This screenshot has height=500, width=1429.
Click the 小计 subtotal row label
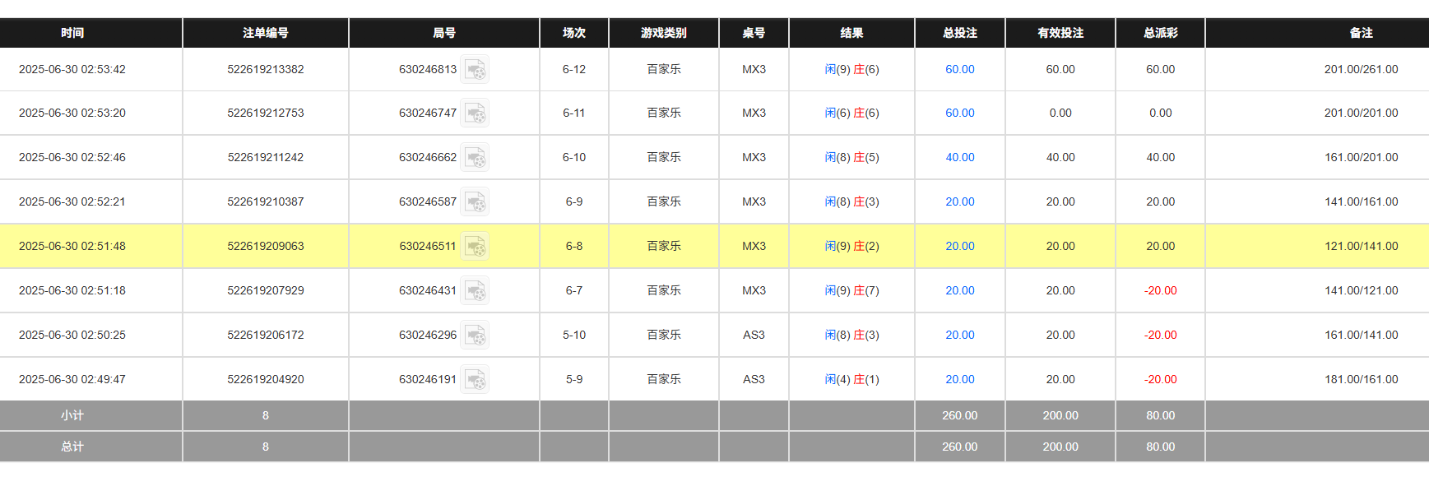72,416
